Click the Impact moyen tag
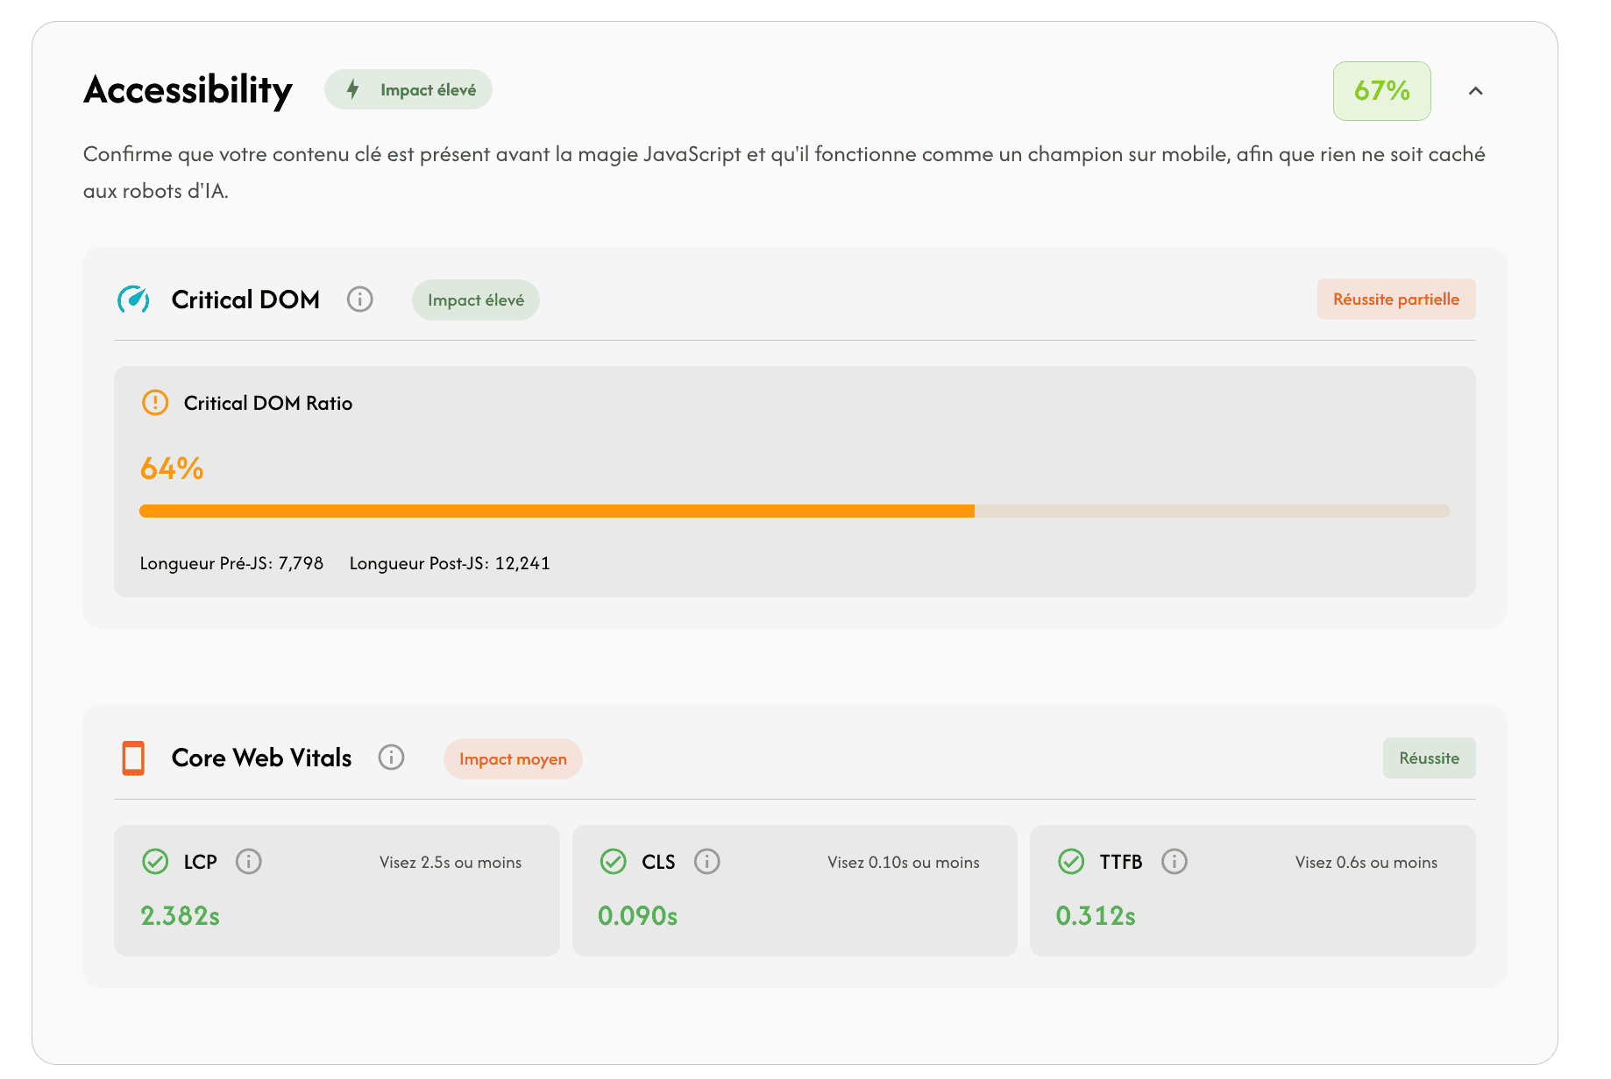Image resolution: width=1611 pixels, height=1079 pixels. pos(513,759)
